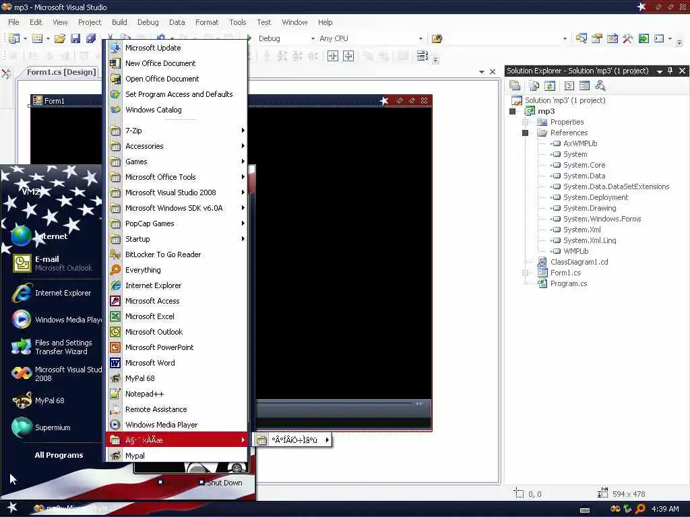690x517 pixels.
Task: Click the Toolbox auto-hide tab icon
Action: point(6,73)
